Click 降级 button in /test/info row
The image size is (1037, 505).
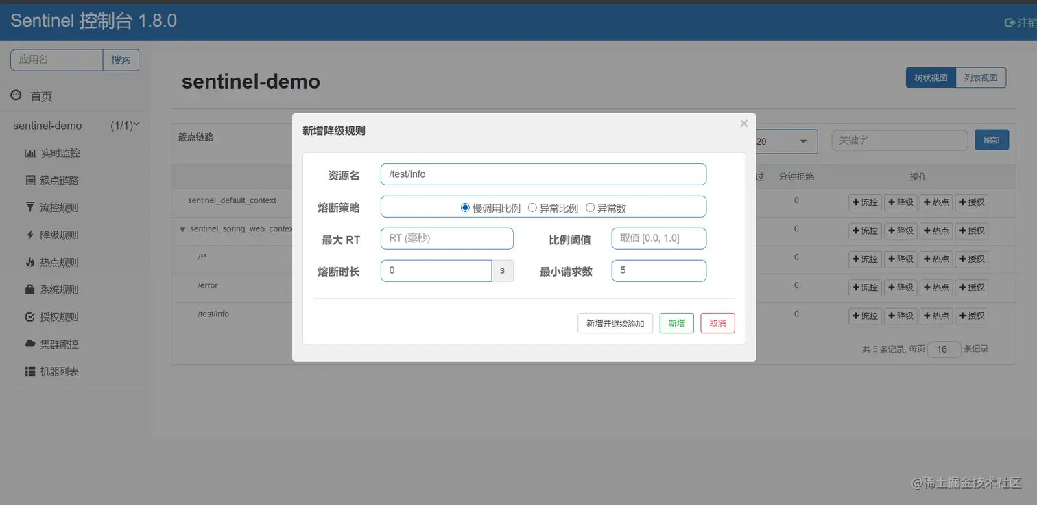coord(901,316)
